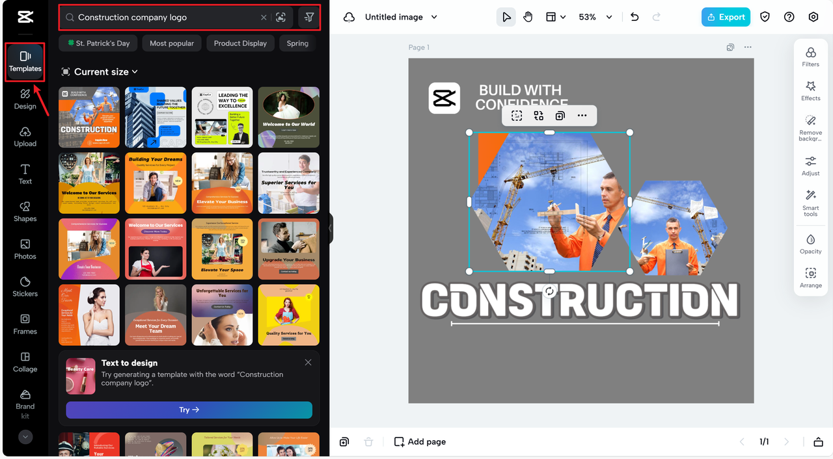Viewport: 833px width, 459px height.
Task: Expand more sidebar options chevron
Action: tap(25, 437)
